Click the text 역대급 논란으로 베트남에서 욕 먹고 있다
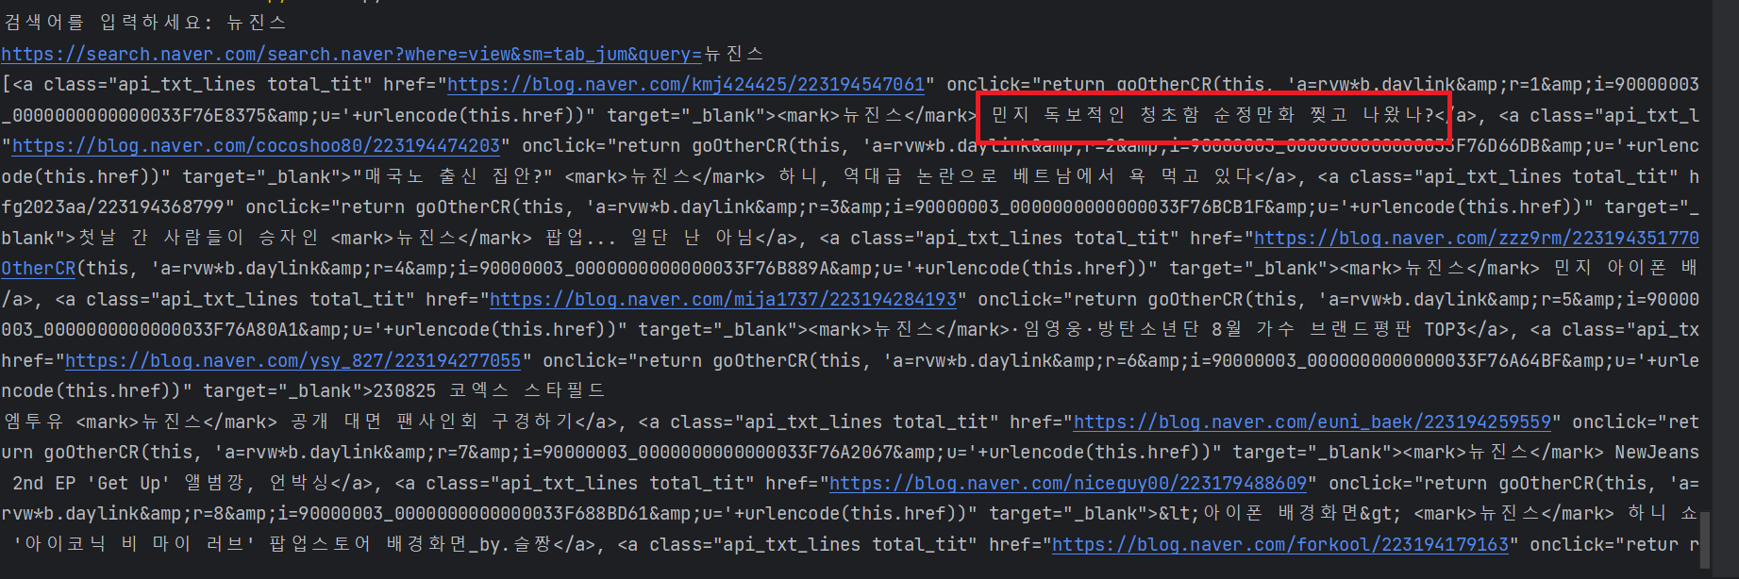 (x=1047, y=176)
